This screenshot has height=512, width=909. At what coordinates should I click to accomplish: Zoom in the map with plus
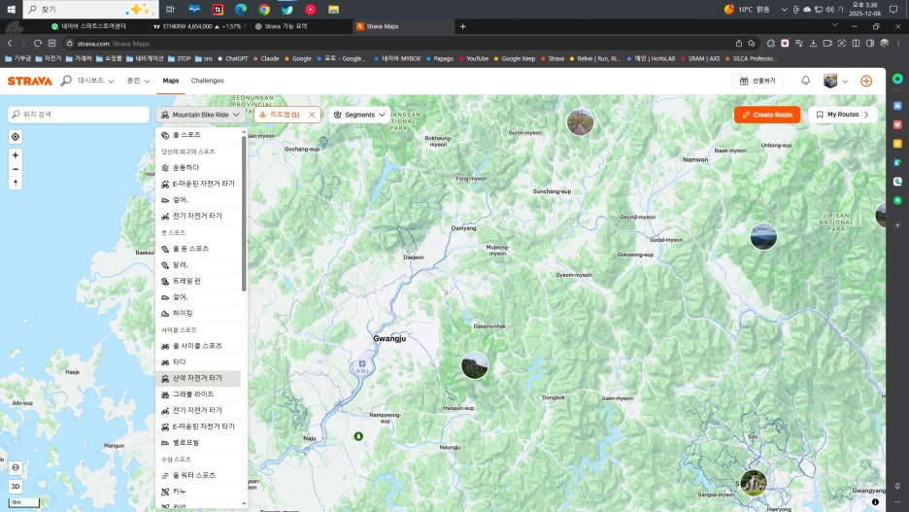(x=16, y=155)
